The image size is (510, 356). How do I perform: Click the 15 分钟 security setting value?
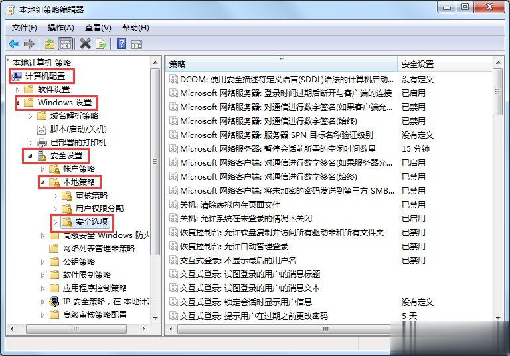[x=415, y=148]
